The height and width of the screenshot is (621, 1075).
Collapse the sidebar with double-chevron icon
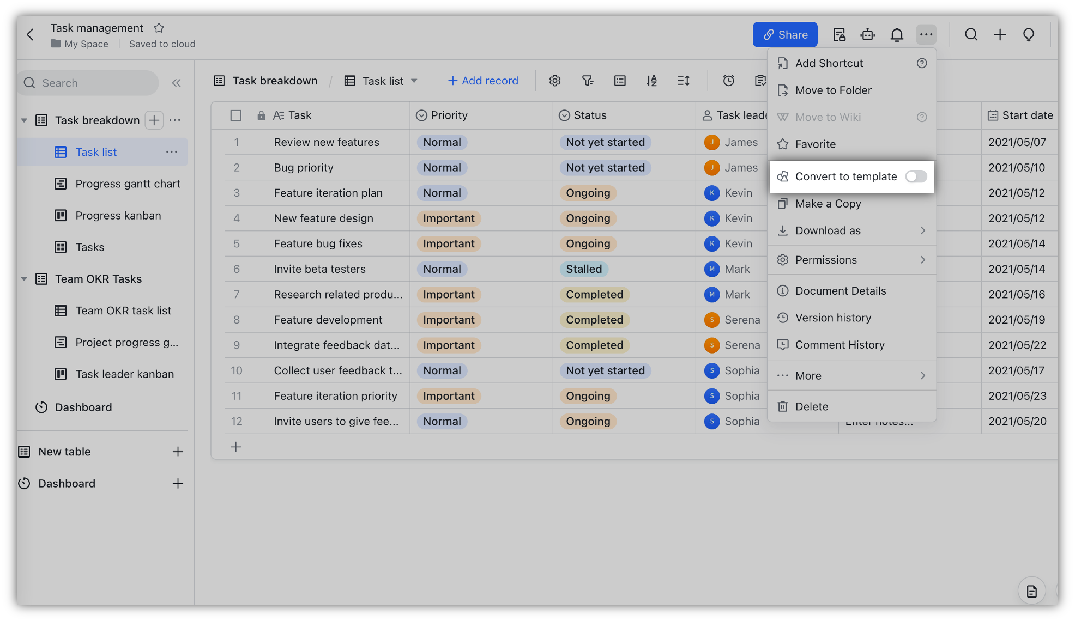pyautogui.click(x=176, y=83)
